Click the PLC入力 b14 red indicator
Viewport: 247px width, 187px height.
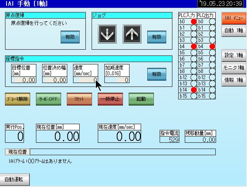tap(194, 90)
